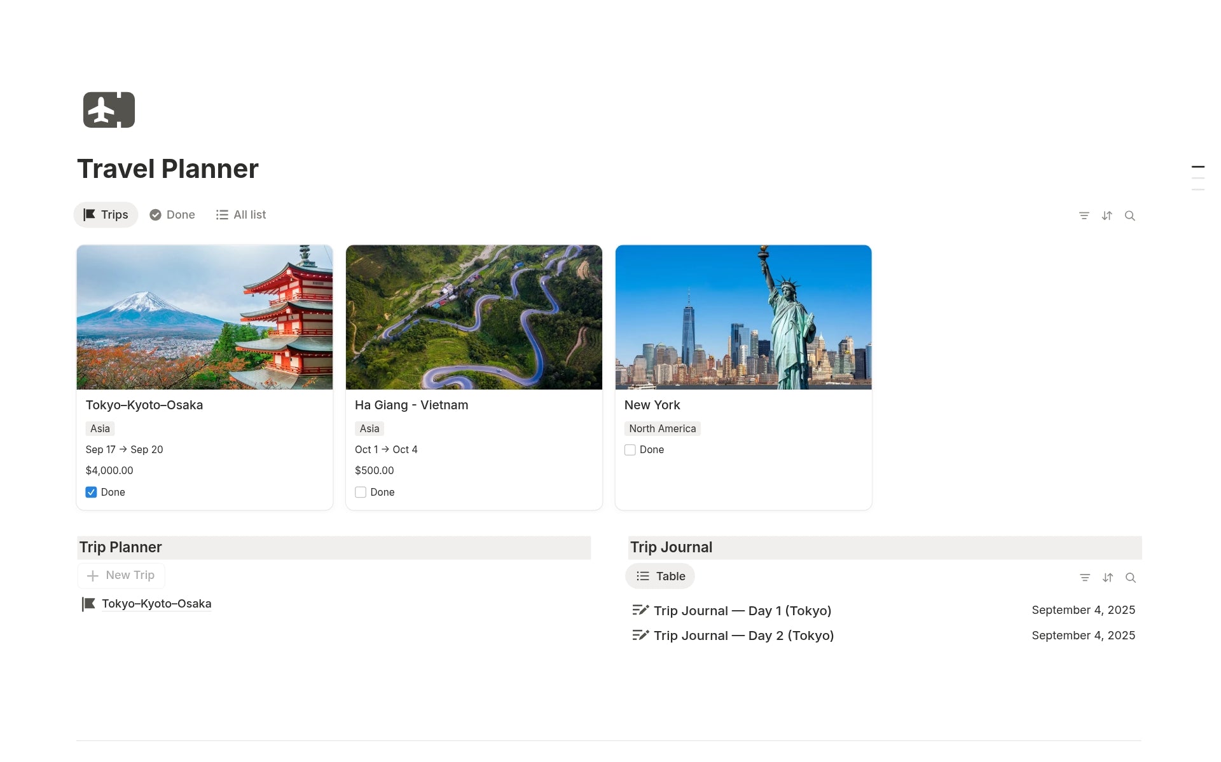
Task: Open the Trip Journal — Day 1 (Tokyo) entry
Action: [743, 610]
